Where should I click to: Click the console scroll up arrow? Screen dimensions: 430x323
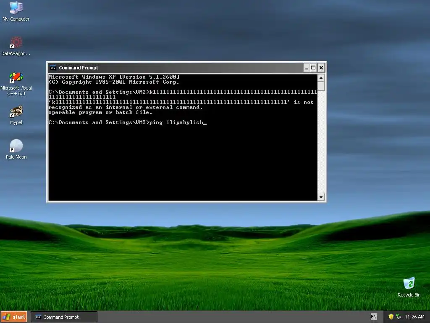[x=321, y=78]
